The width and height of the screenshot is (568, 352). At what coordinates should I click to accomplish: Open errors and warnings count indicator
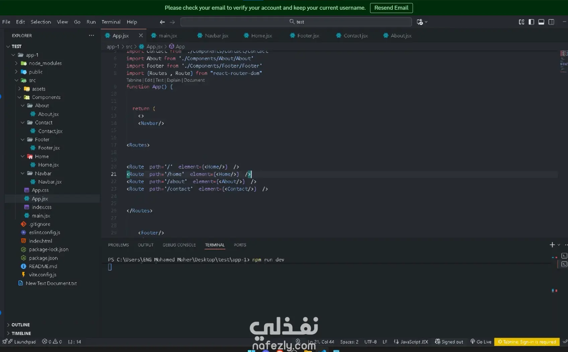tap(52, 342)
